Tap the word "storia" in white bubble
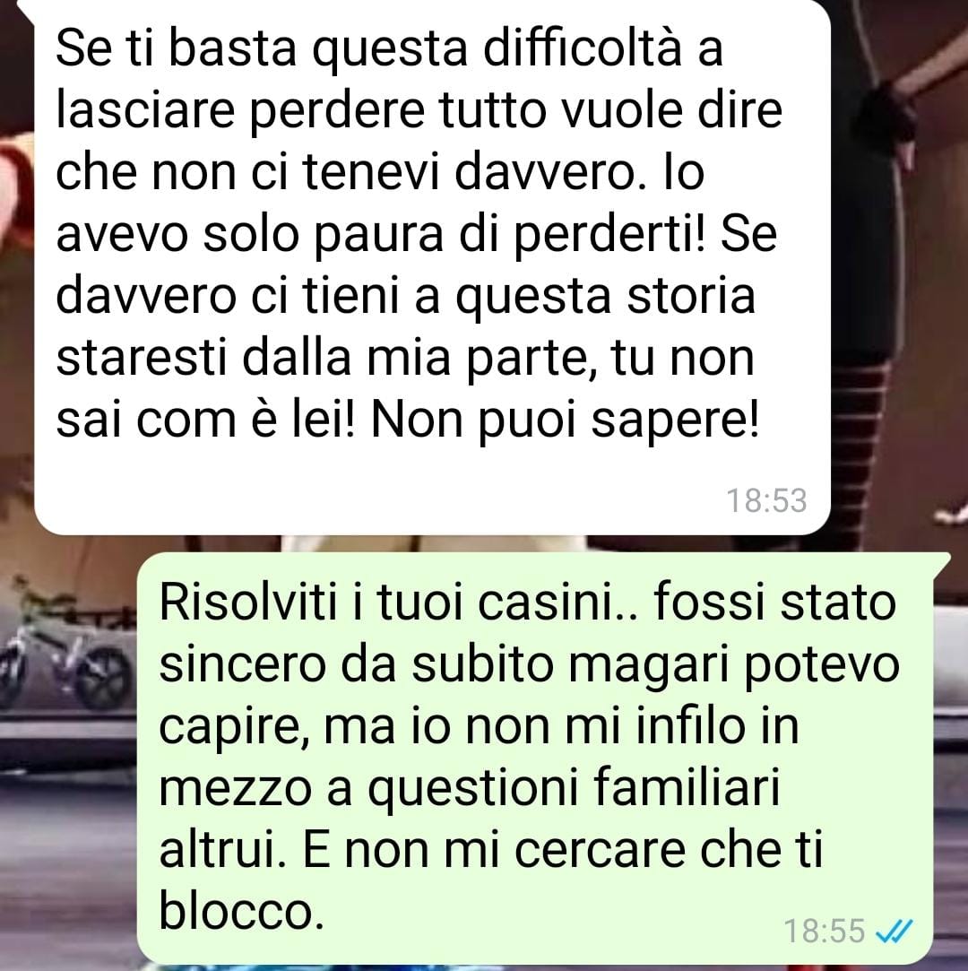Viewport: 968px width, 971px height. click(691, 296)
